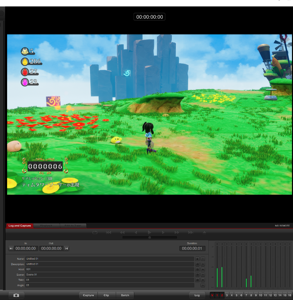Screen dimensions: 293x300
Task: Click the Clip button
Action: click(106, 295)
